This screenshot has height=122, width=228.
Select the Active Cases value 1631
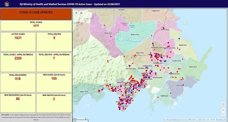coord(18,38)
